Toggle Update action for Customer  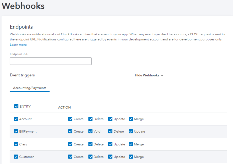click(x=110, y=157)
